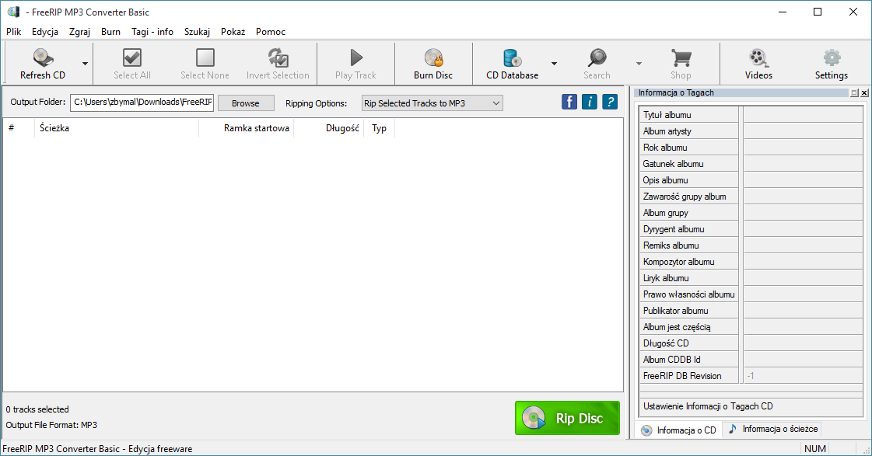The height and width of the screenshot is (456, 872).
Task: Open the Shop cart icon
Action: point(681,57)
